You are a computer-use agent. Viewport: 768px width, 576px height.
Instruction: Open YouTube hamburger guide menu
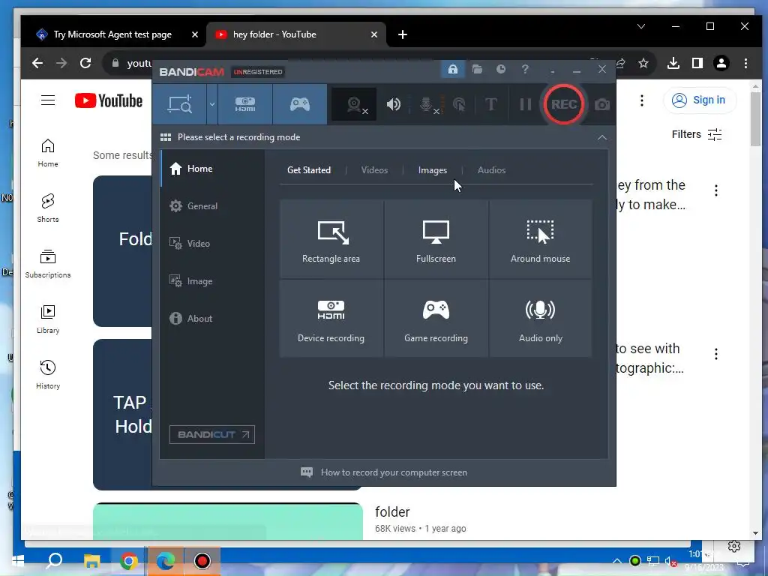pyautogui.click(x=48, y=101)
